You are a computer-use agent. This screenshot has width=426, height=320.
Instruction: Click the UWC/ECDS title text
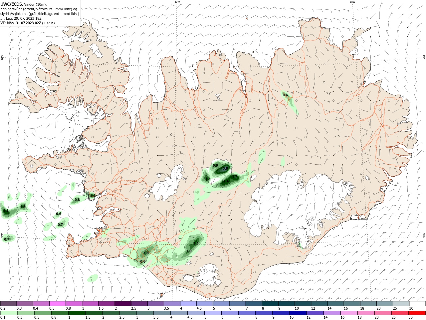[x=11, y=4]
